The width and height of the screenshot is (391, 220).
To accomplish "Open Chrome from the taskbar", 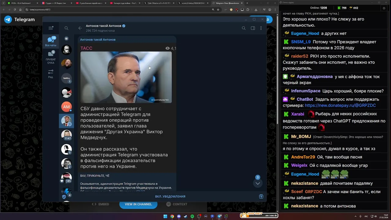I will coord(172,216).
